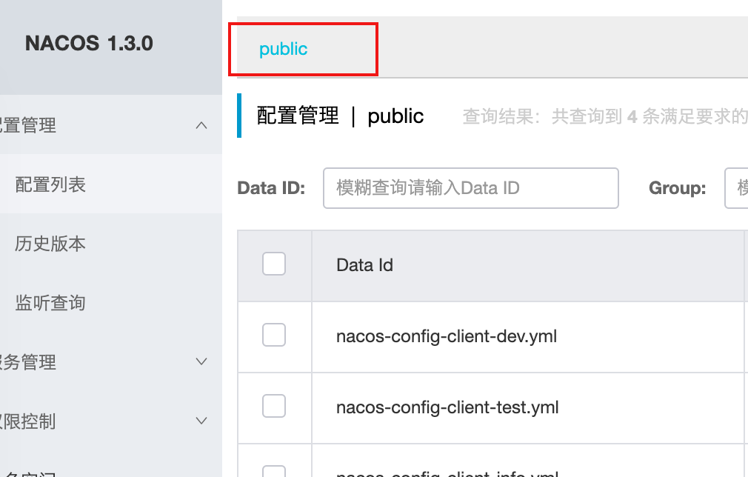Viewport: 748px width, 477px height.
Task: Click the Data ID: label
Action: pyautogui.click(x=271, y=188)
